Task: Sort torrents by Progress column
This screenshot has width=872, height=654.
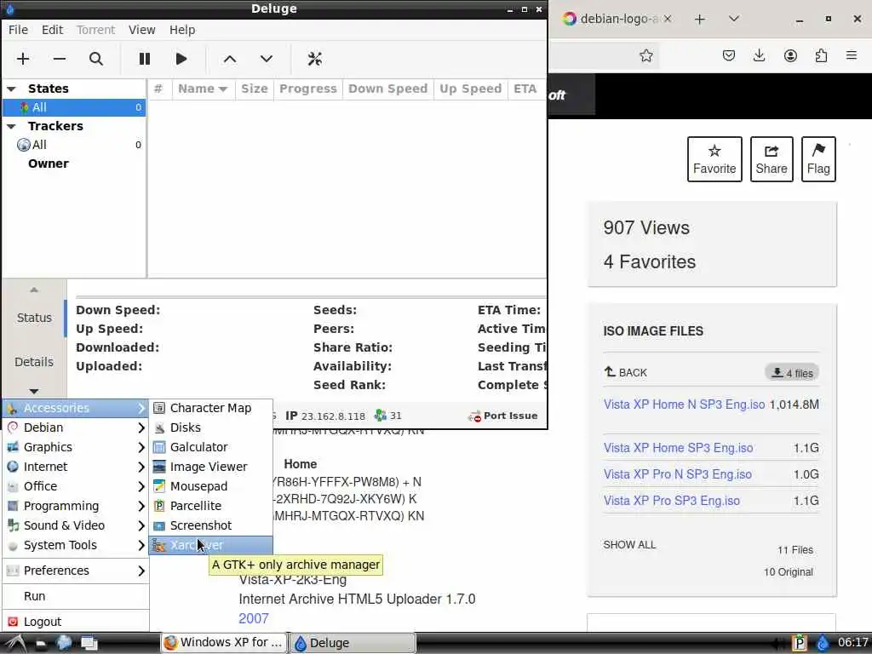Action: point(308,89)
